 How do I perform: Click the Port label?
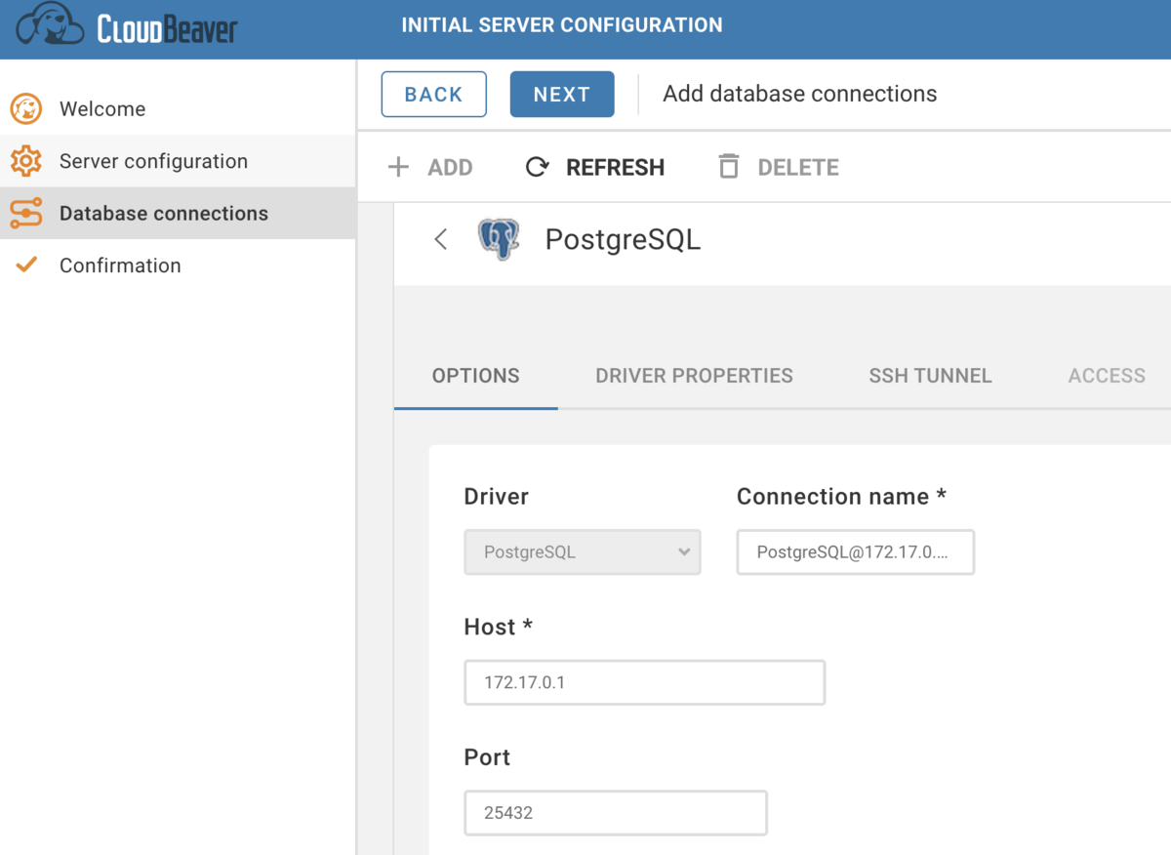coord(487,757)
